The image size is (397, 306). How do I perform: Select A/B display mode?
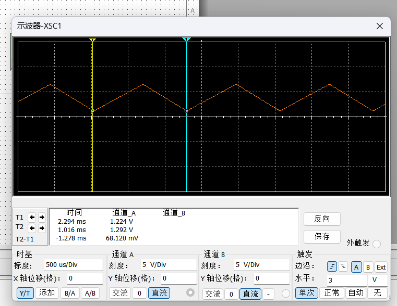[x=90, y=293]
